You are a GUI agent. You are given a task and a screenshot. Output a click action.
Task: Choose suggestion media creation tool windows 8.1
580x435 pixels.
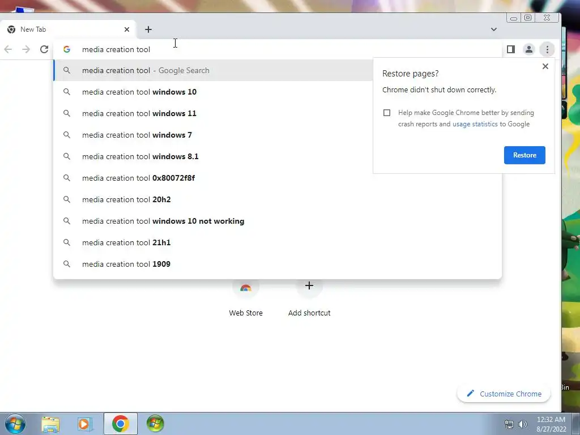point(213,156)
